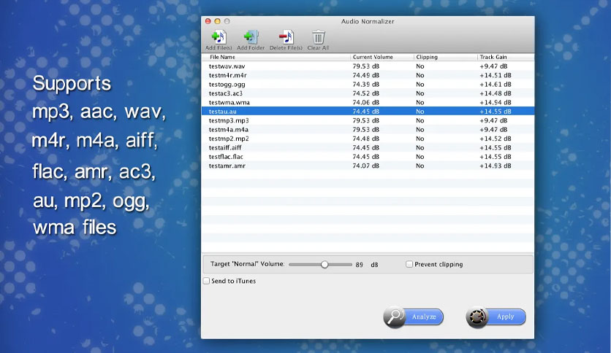Screen dimensions: 611x353
Task: Click the Add Folder toolbar icon
Action: [251, 37]
